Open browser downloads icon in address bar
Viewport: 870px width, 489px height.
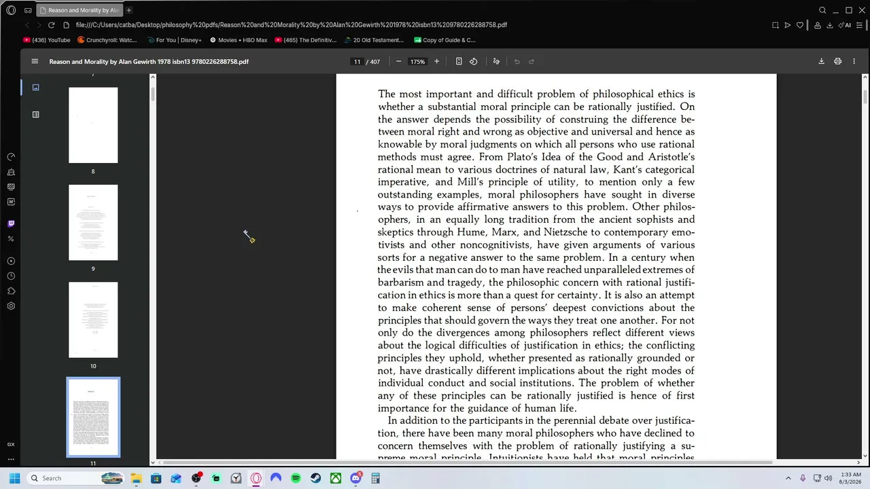point(829,25)
